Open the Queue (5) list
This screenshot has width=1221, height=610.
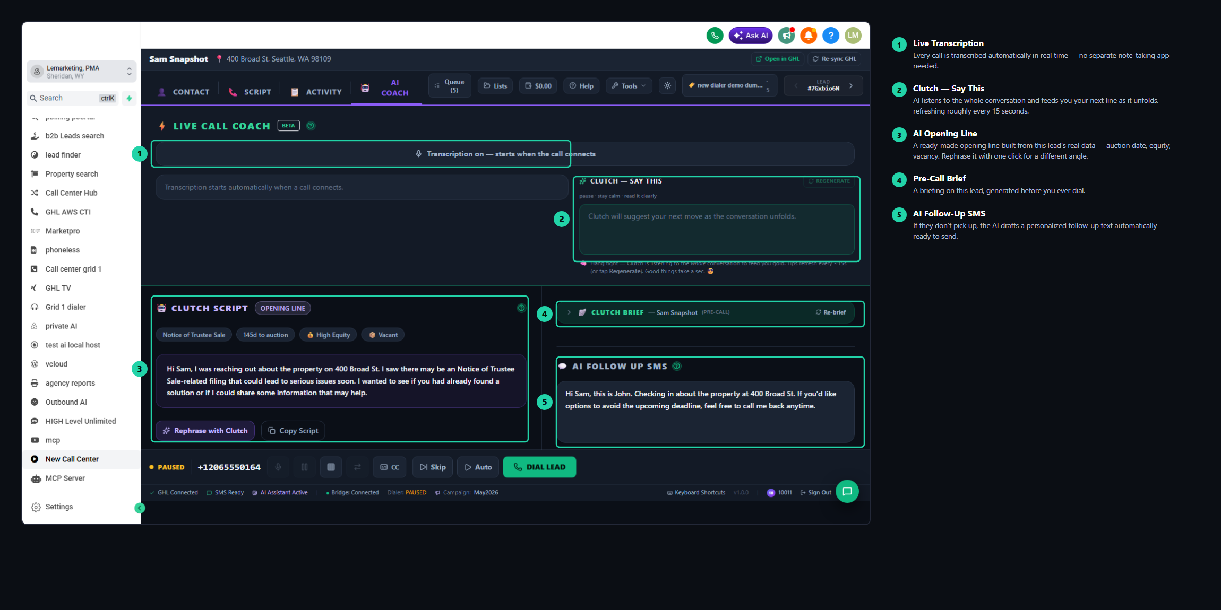(450, 85)
